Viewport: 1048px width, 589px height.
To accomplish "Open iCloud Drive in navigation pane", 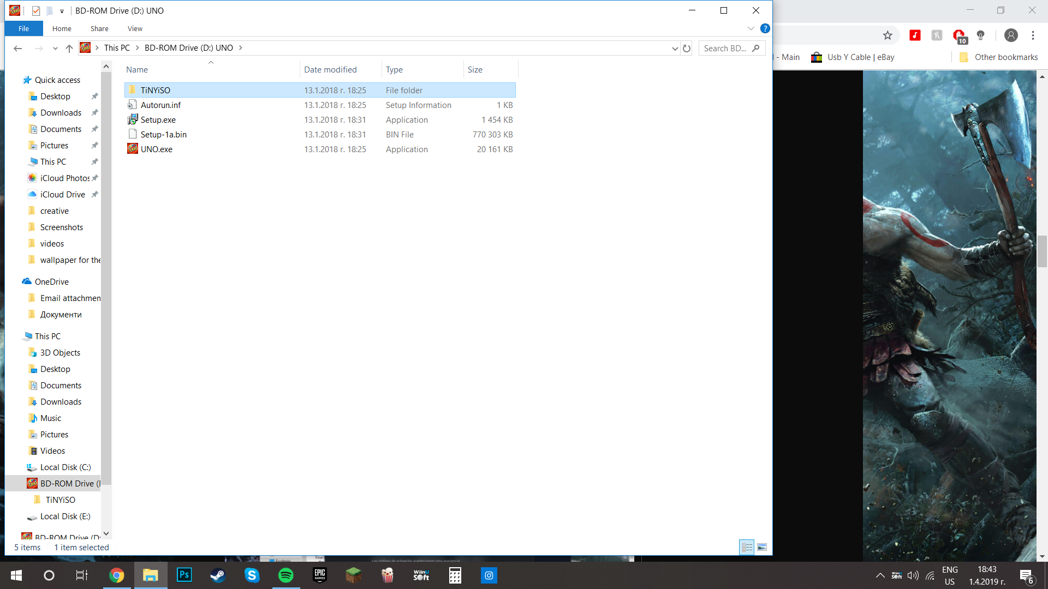I will 62,195.
